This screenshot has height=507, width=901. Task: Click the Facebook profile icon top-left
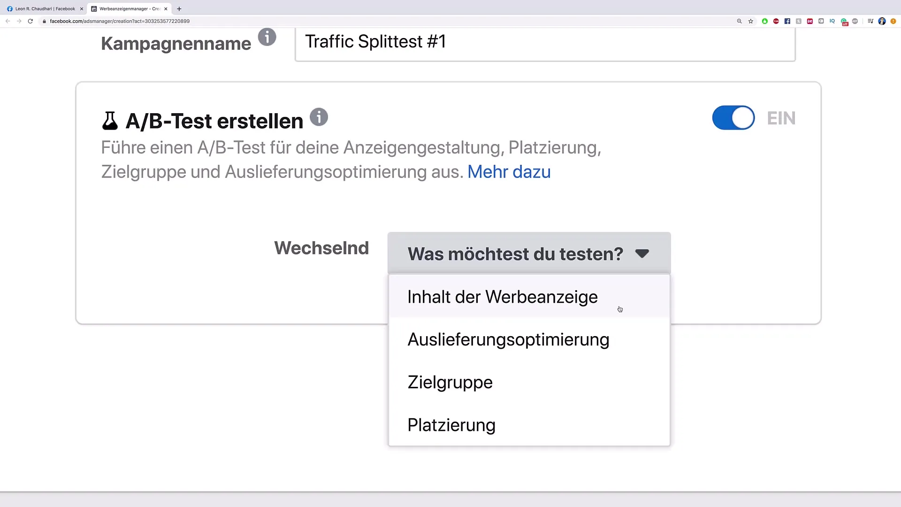[9, 8]
